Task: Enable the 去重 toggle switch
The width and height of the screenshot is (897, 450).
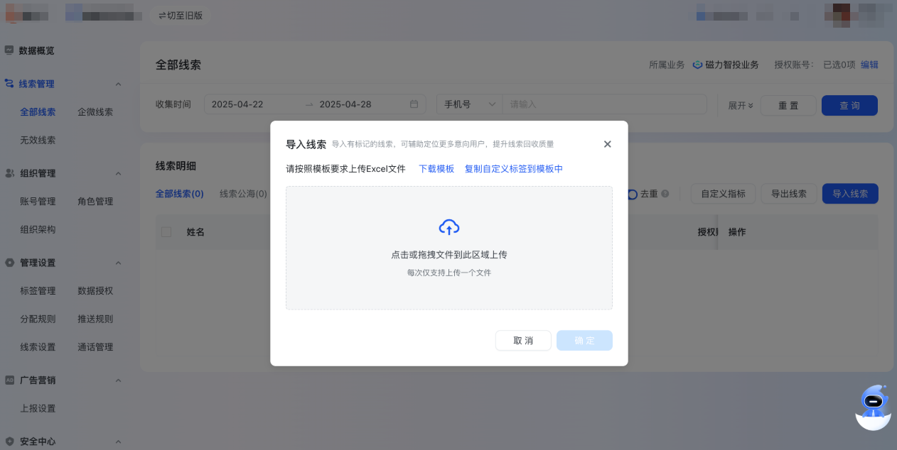Action: [x=631, y=193]
